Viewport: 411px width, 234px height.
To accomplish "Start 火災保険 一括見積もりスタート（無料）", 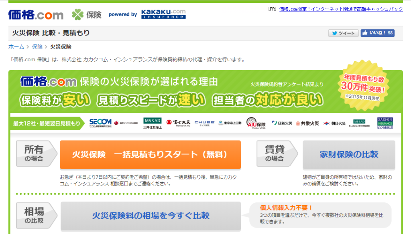I will coord(150,154).
